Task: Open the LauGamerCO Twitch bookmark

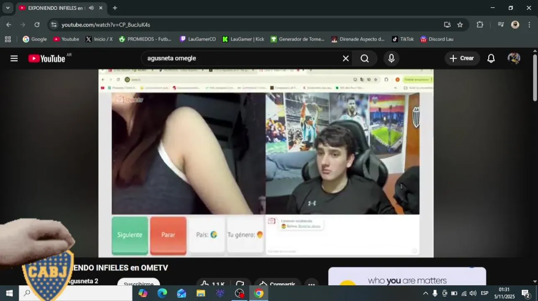Action: [x=198, y=39]
